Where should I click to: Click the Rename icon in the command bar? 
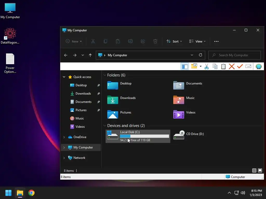[x=130, y=41]
